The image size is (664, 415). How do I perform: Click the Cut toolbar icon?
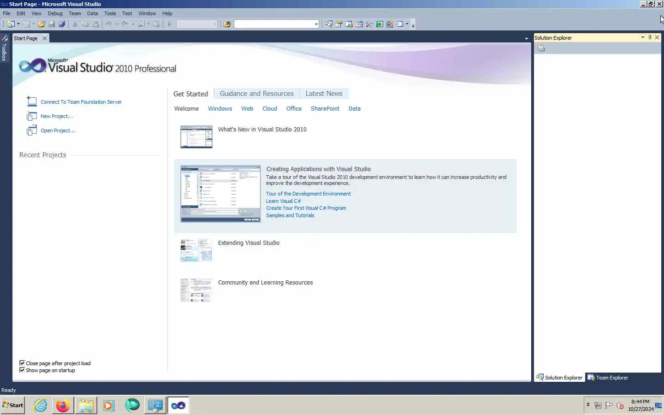click(x=75, y=24)
